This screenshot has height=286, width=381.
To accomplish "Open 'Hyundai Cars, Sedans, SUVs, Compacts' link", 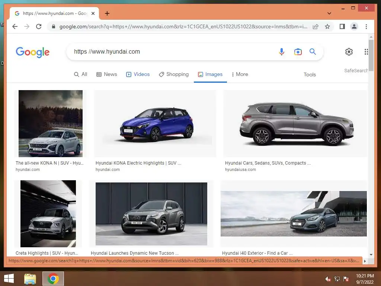I will point(268,163).
